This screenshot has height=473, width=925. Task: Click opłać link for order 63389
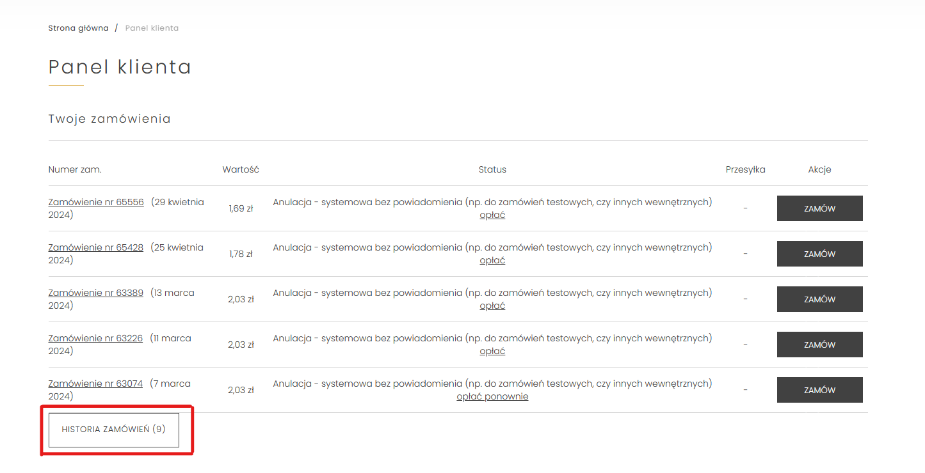click(x=492, y=306)
